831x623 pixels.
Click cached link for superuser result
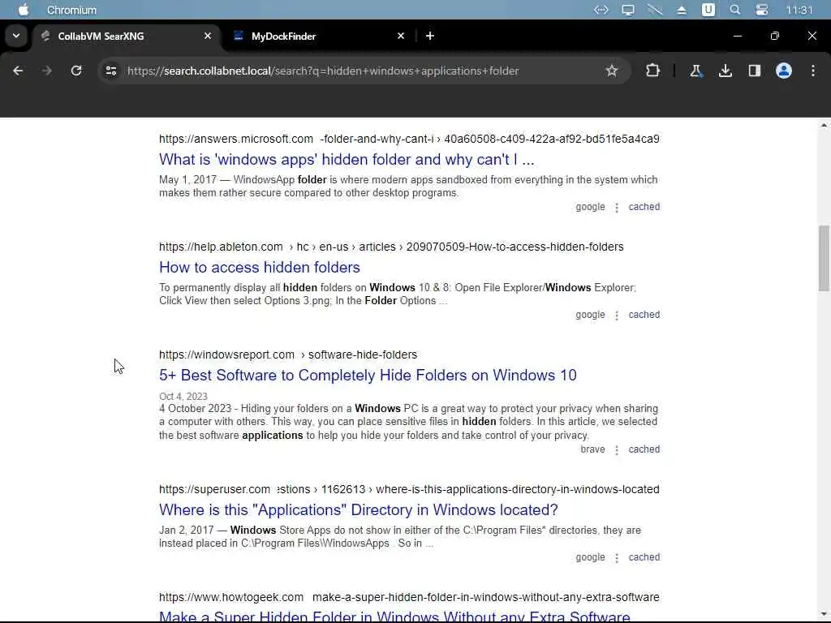click(644, 557)
